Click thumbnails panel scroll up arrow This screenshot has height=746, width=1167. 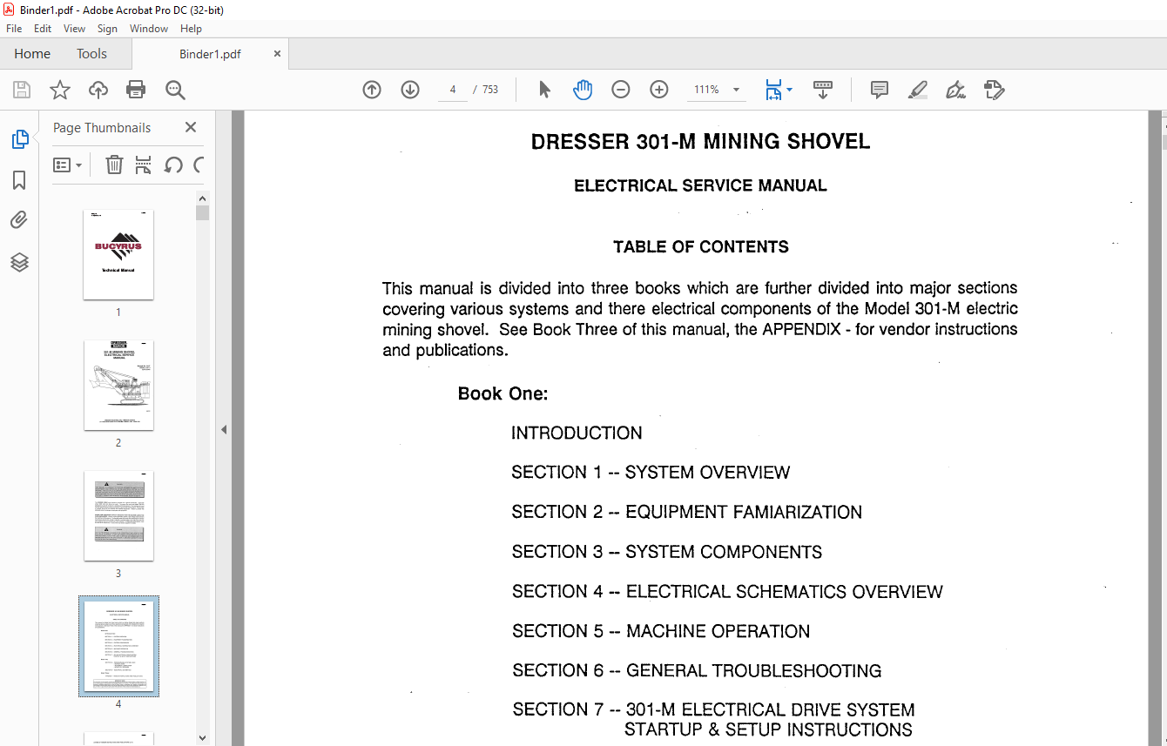[x=202, y=198]
